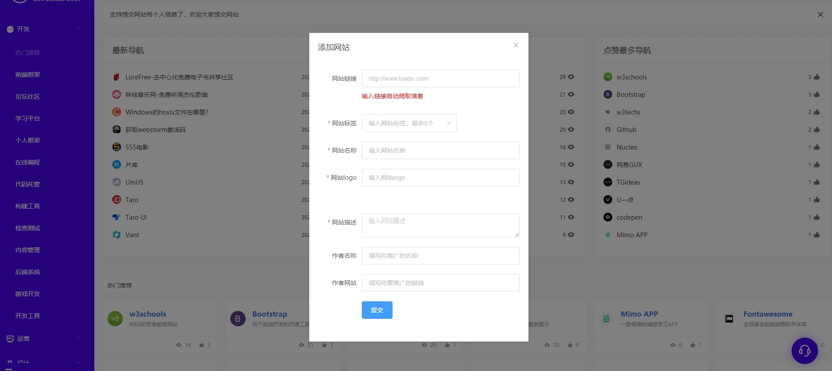The image size is (832, 371).
Task: Open the 网站标签 dropdown
Action: (x=409, y=123)
